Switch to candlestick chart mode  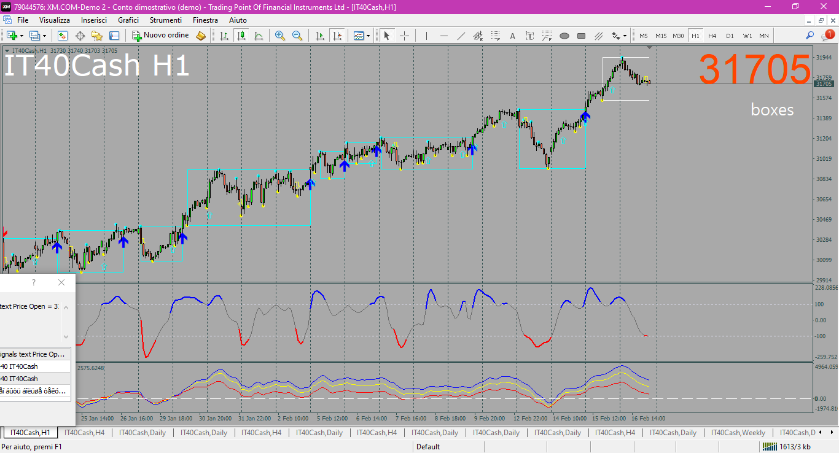point(241,36)
